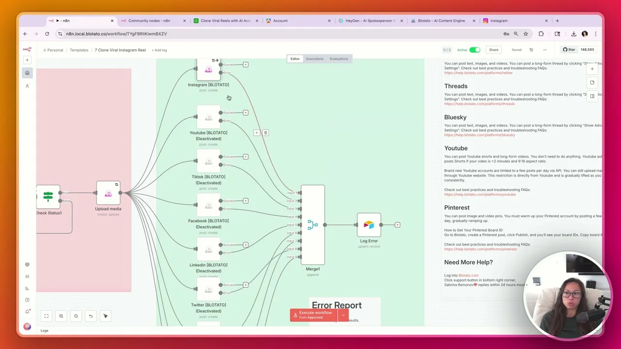Open Execute workflow trigger dropdown arrow

pos(343,315)
